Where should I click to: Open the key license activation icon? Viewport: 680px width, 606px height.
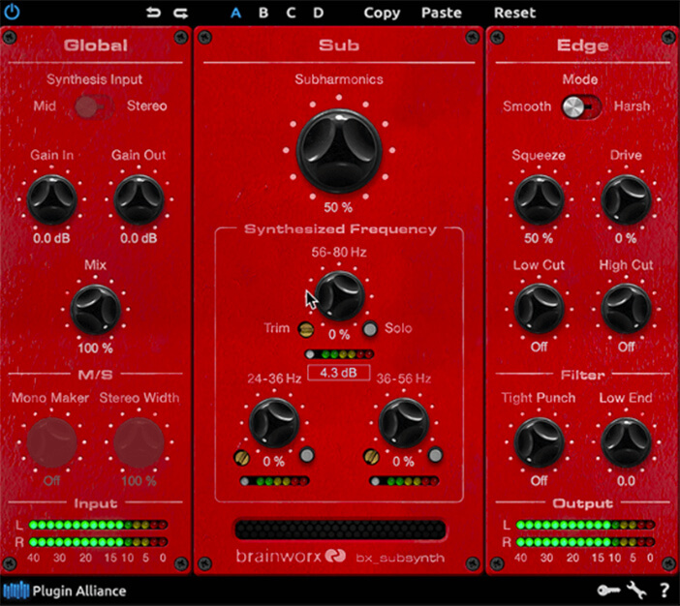(x=608, y=590)
